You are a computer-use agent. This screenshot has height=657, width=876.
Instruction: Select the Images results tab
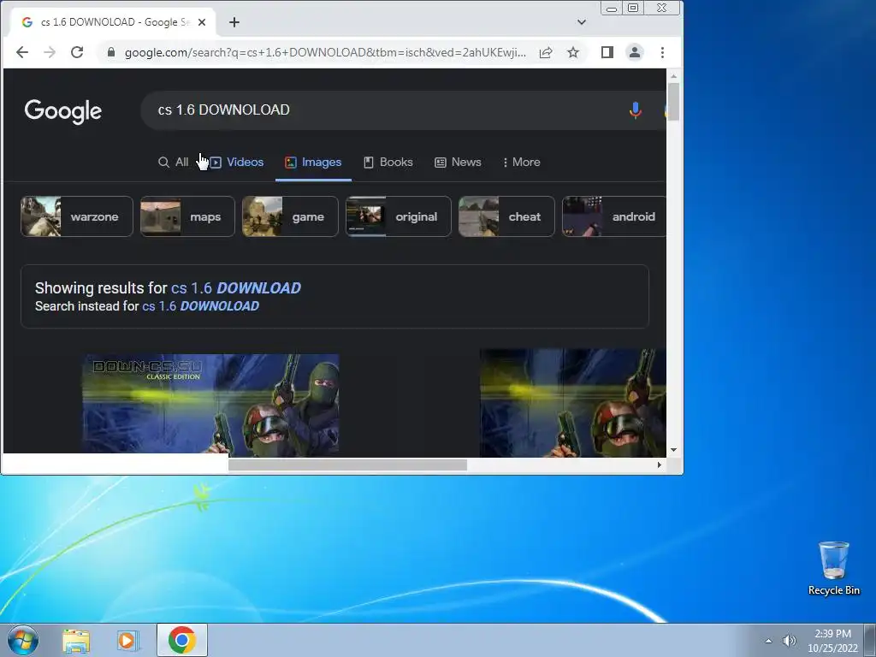tap(313, 162)
